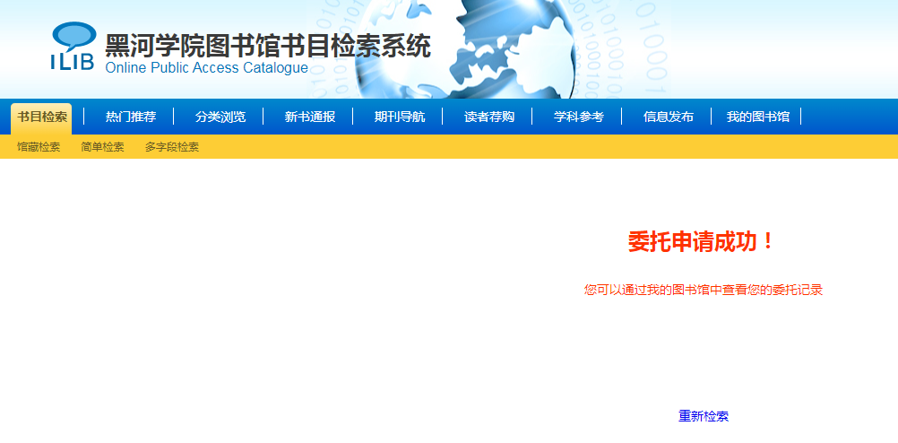The image size is (898, 443).
Task: Click the globe image in the header banner
Action: click(520, 45)
